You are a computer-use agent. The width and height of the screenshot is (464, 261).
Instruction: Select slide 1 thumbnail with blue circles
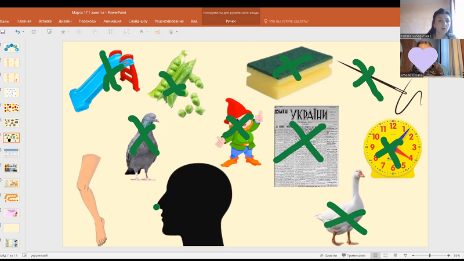point(12,48)
